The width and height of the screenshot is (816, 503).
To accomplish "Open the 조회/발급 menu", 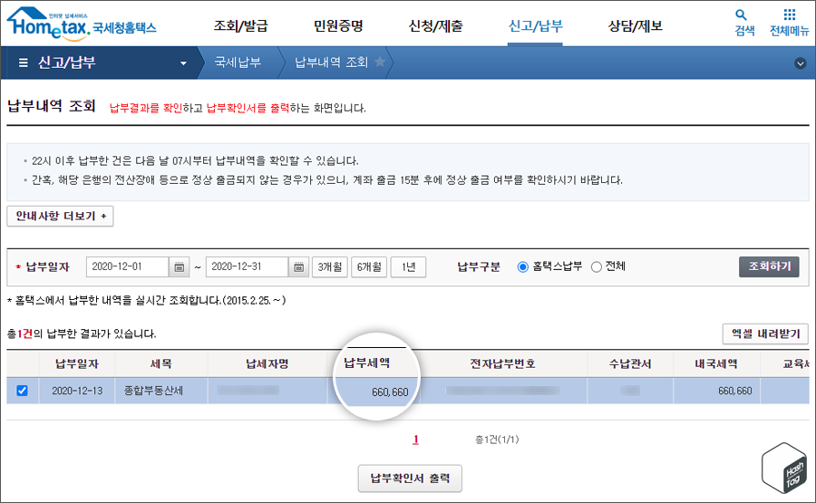I will pyautogui.click(x=241, y=25).
